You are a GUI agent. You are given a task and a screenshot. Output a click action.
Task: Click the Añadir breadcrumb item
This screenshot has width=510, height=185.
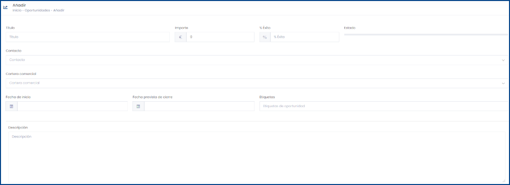pyautogui.click(x=59, y=10)
